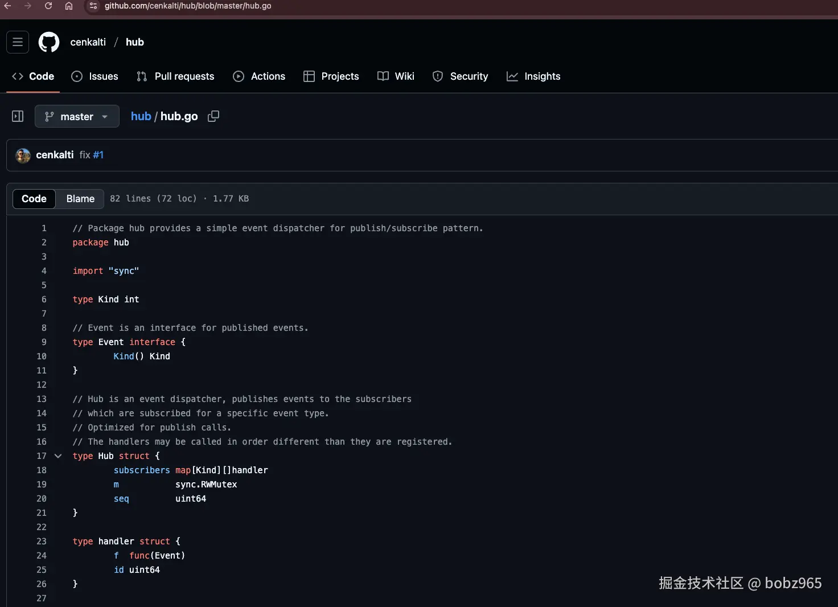
Task: Click the hub folder breadcrumb link
Action: 141,116
